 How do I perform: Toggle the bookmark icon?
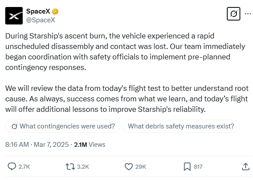pos(187,166)
